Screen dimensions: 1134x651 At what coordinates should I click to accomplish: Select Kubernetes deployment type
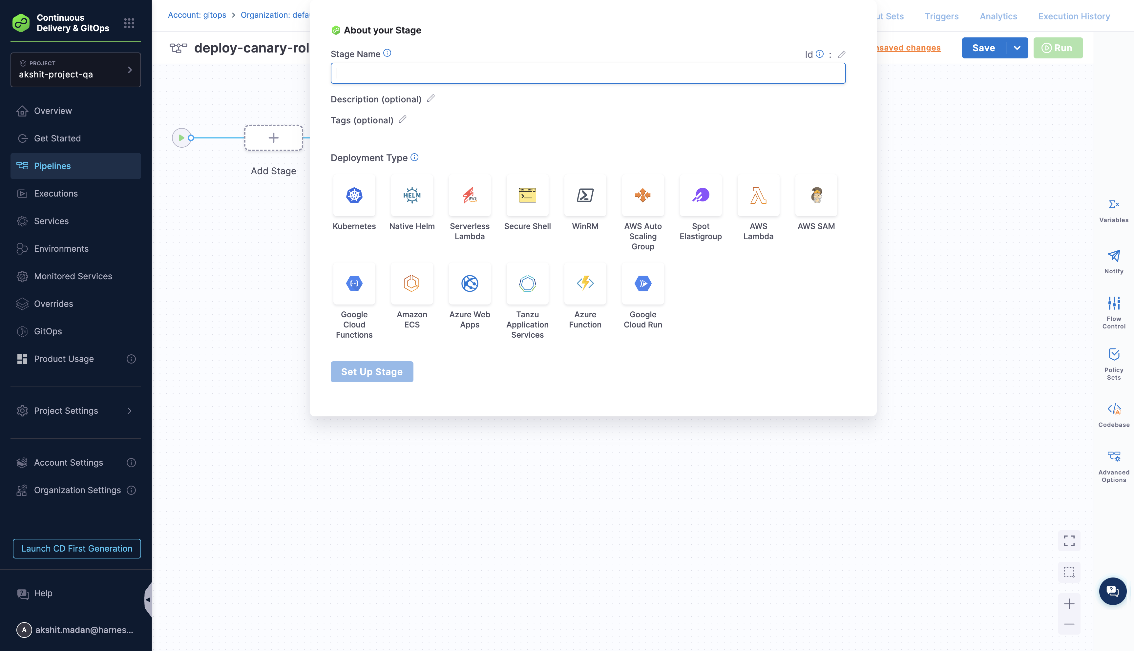click(354, 195)
